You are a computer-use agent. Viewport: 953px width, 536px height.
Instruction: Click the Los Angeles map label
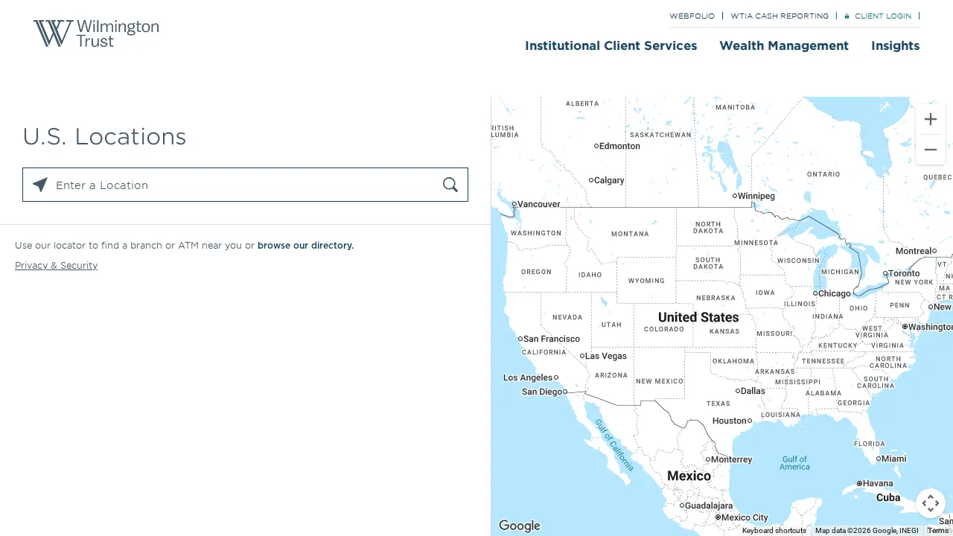pyautogui.click(x=528, y=377)
